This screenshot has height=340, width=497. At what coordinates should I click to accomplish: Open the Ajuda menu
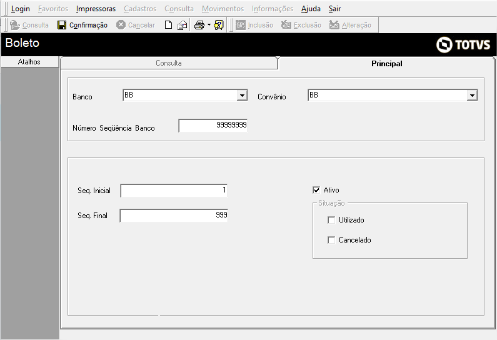pyautogui.click(x=311, y=9)
